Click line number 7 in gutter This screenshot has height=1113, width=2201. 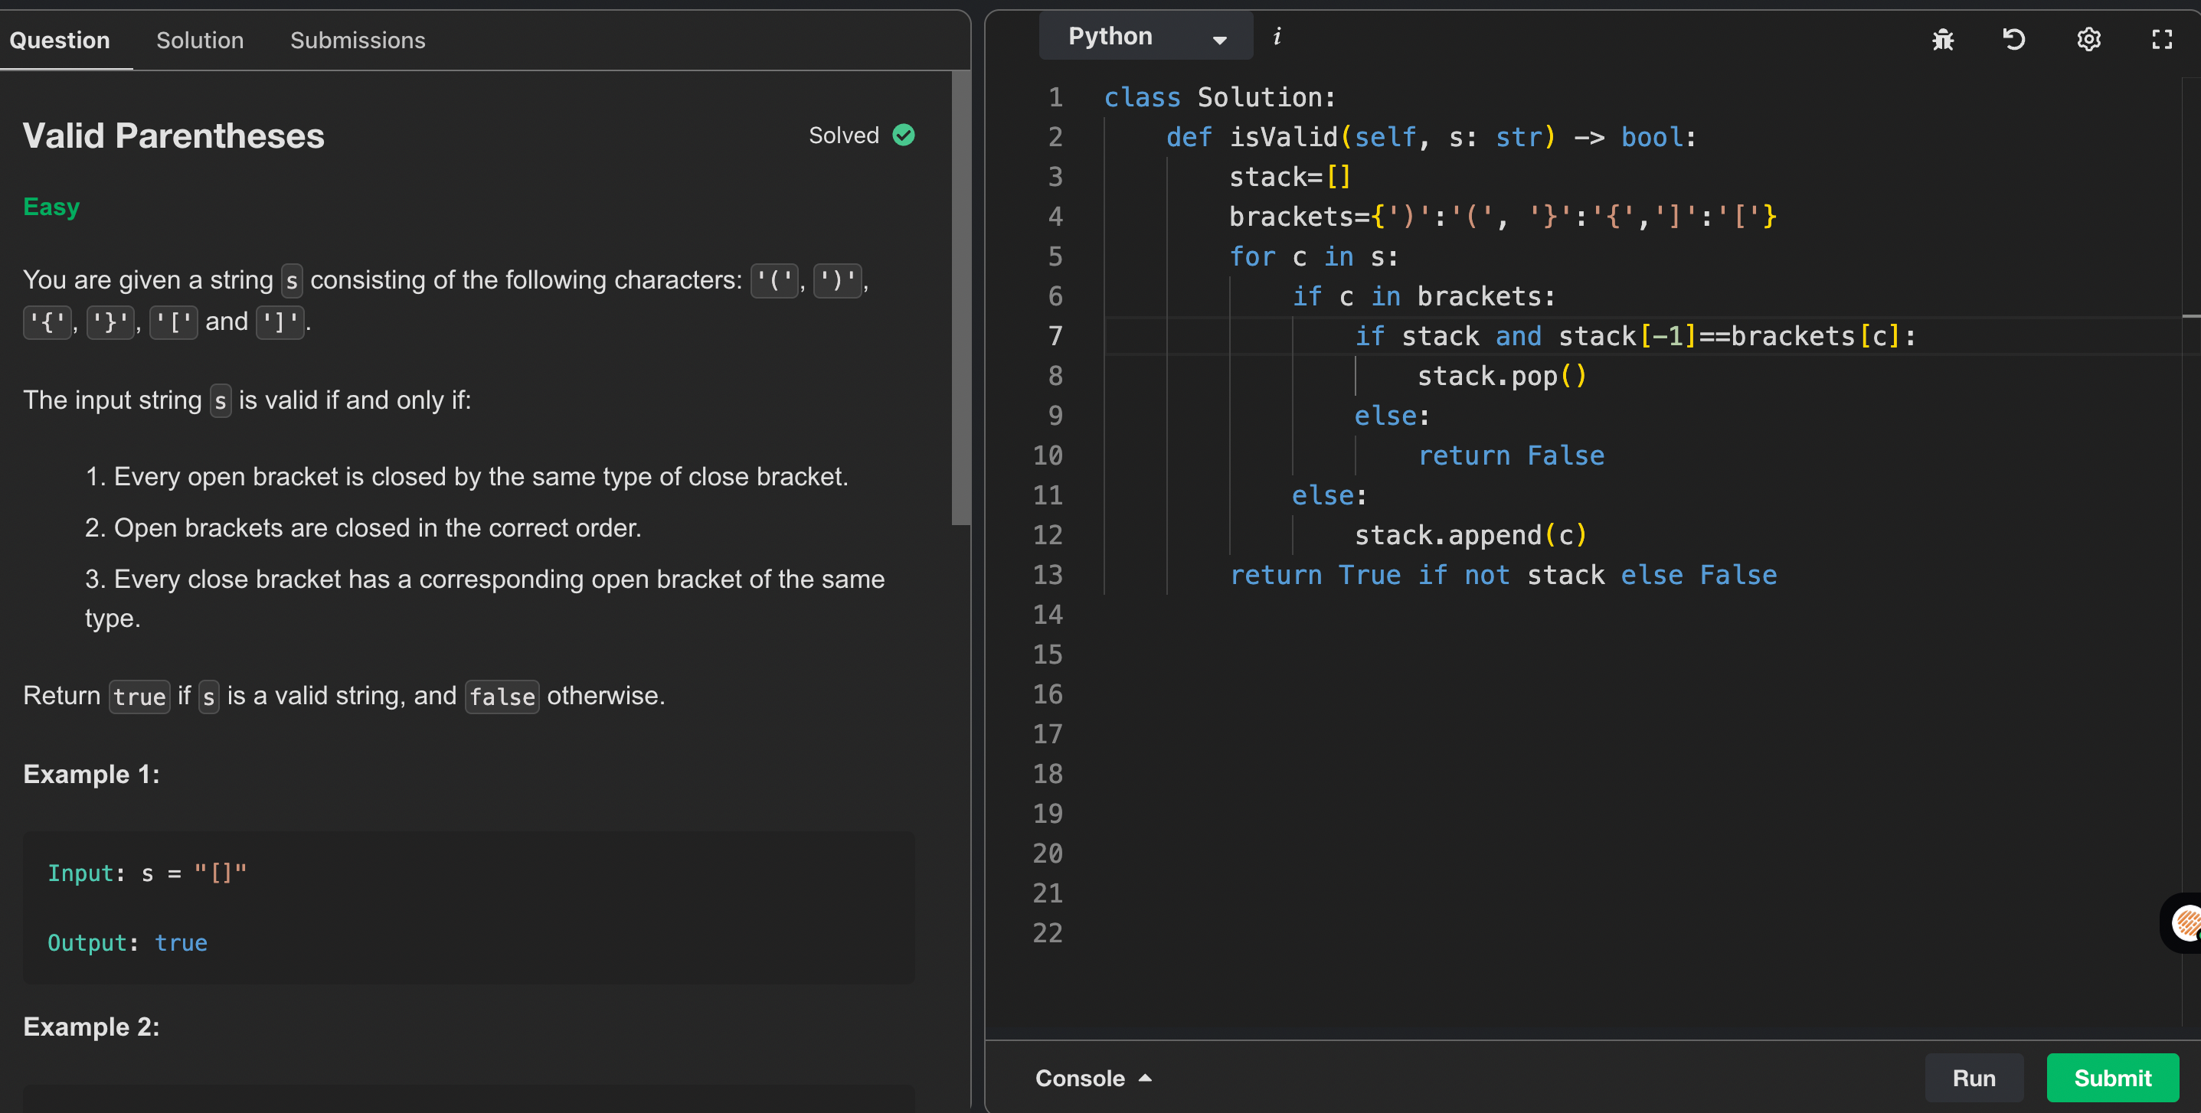1055,336
